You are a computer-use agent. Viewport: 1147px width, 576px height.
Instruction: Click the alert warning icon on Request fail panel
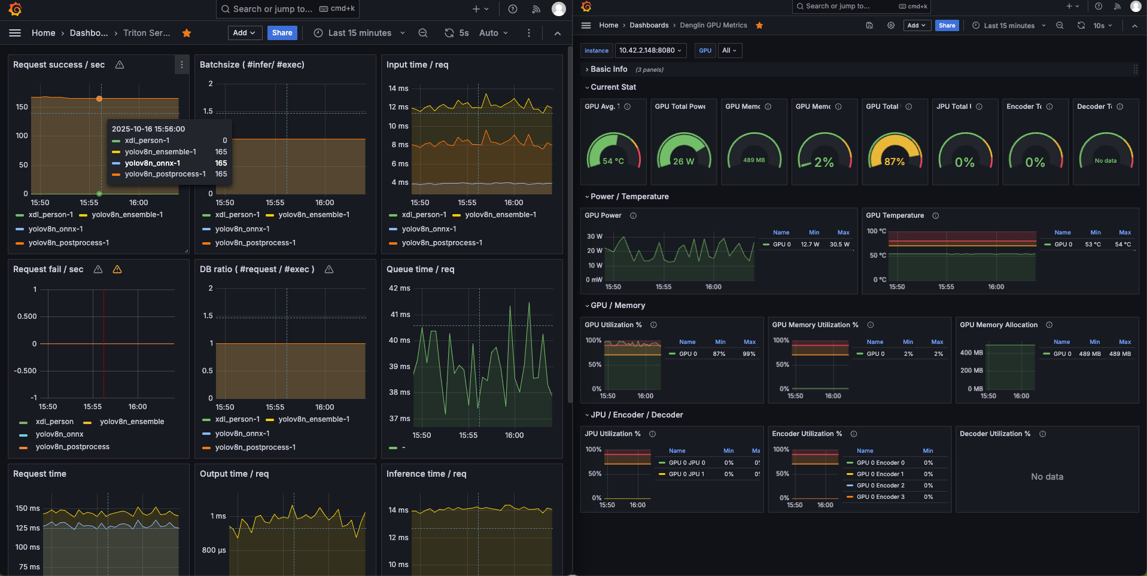click(x=117, y=269)
